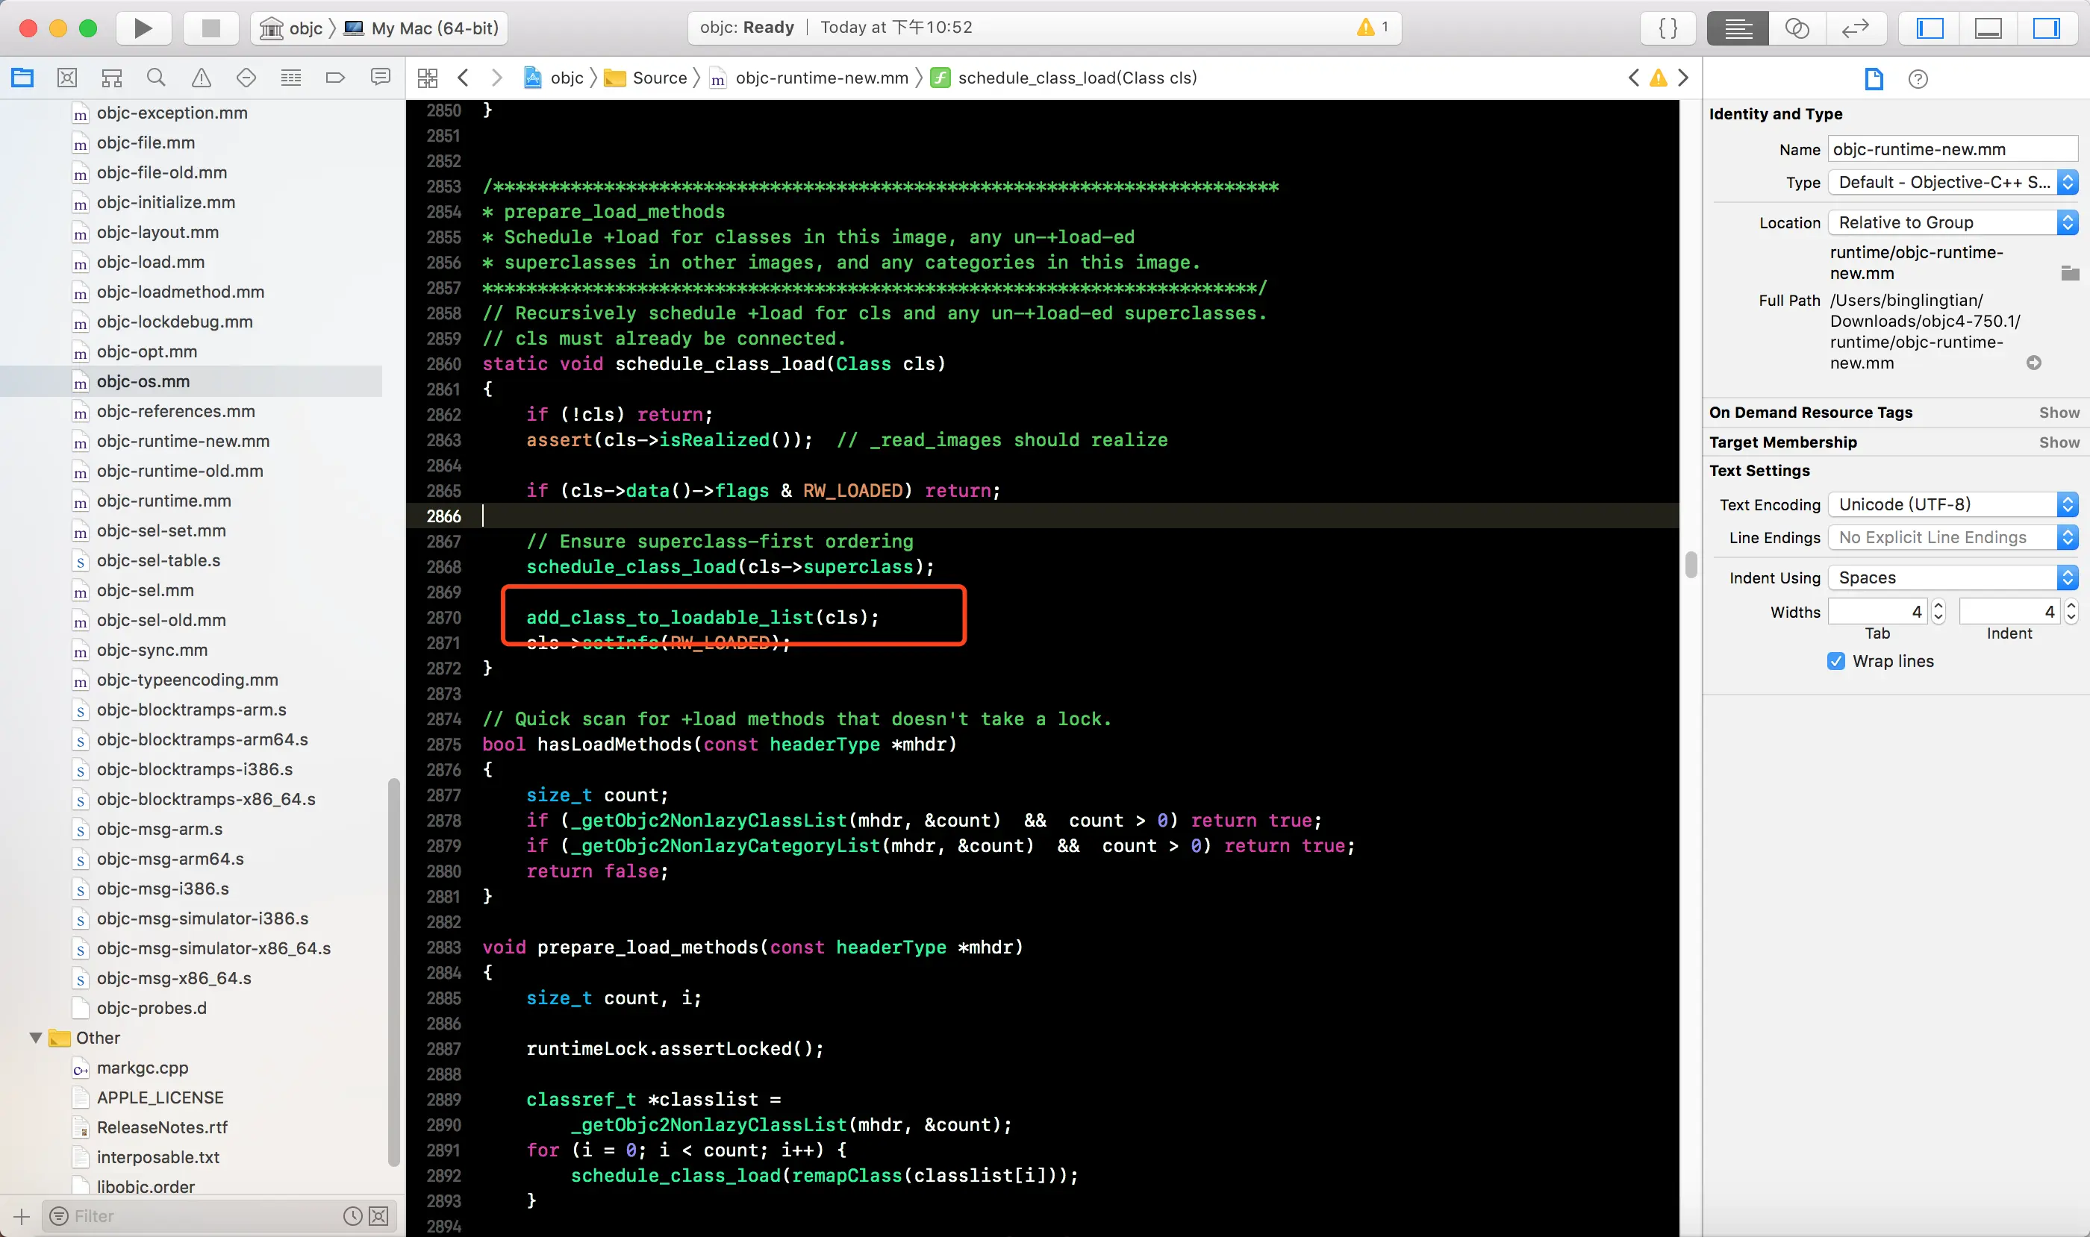Viewport: 2090px width, 1237px height.
Task: Click the related items grid icon
Action: (428, 78)
